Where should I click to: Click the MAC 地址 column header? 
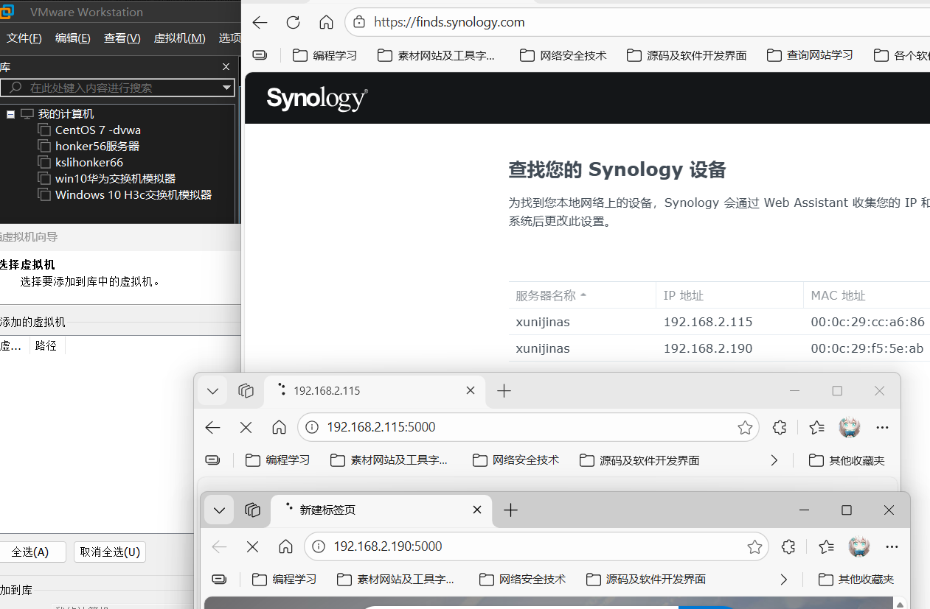tap(838, 295)
